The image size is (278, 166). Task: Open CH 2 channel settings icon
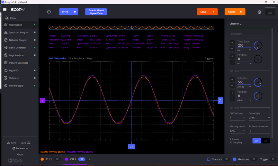tap(82, 159)
